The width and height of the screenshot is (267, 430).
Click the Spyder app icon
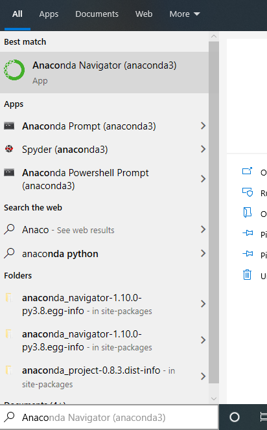tap(9, 149)
